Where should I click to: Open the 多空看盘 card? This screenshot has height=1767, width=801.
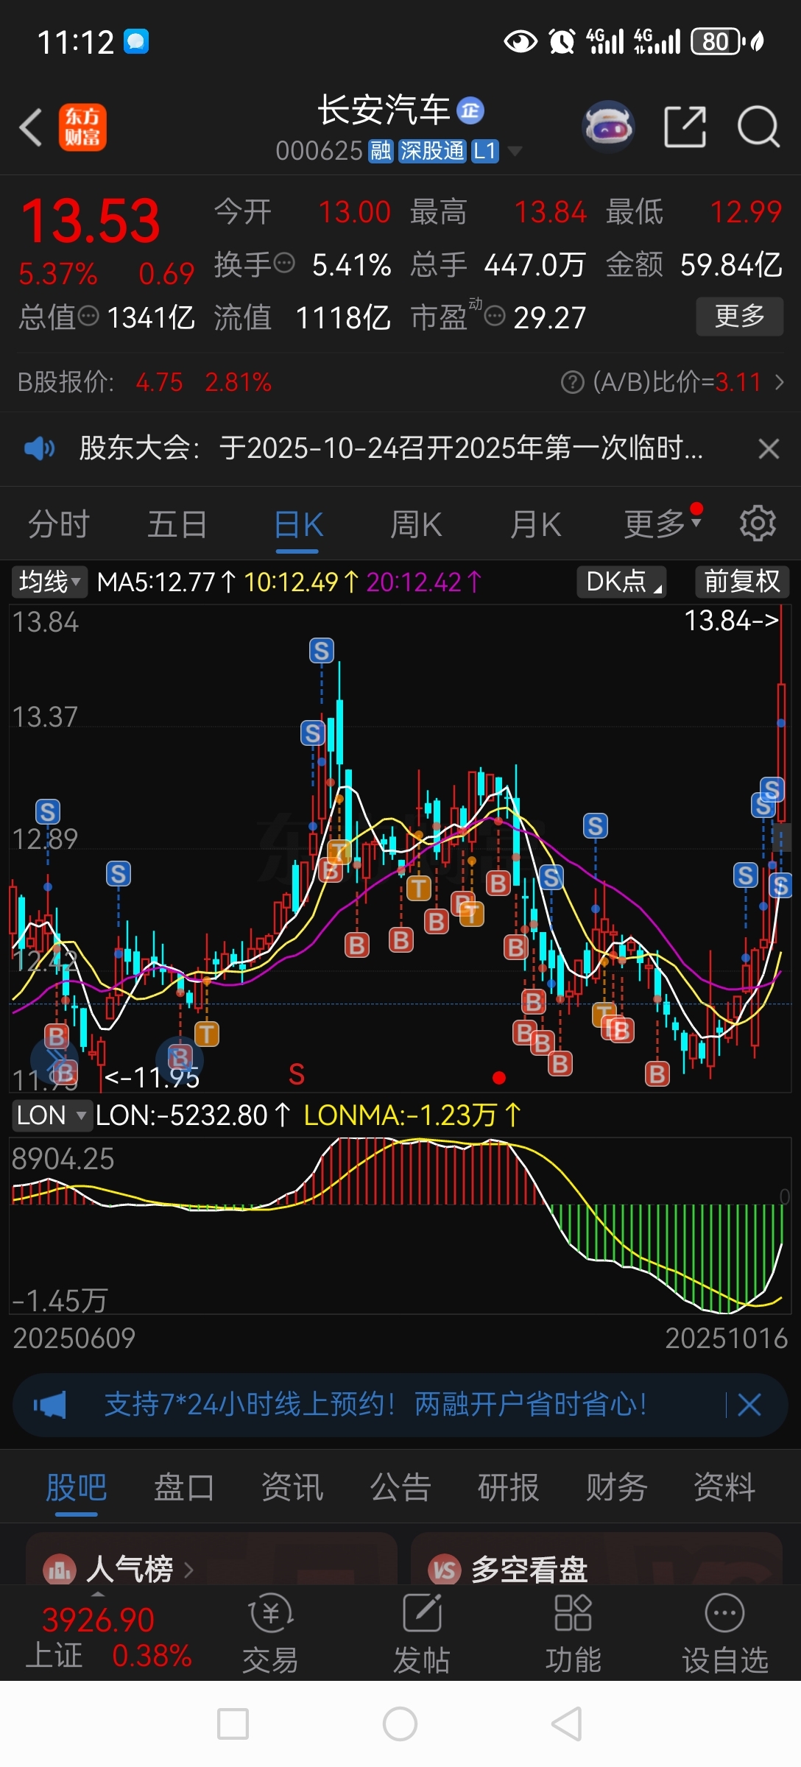(x=596, y=1559)
